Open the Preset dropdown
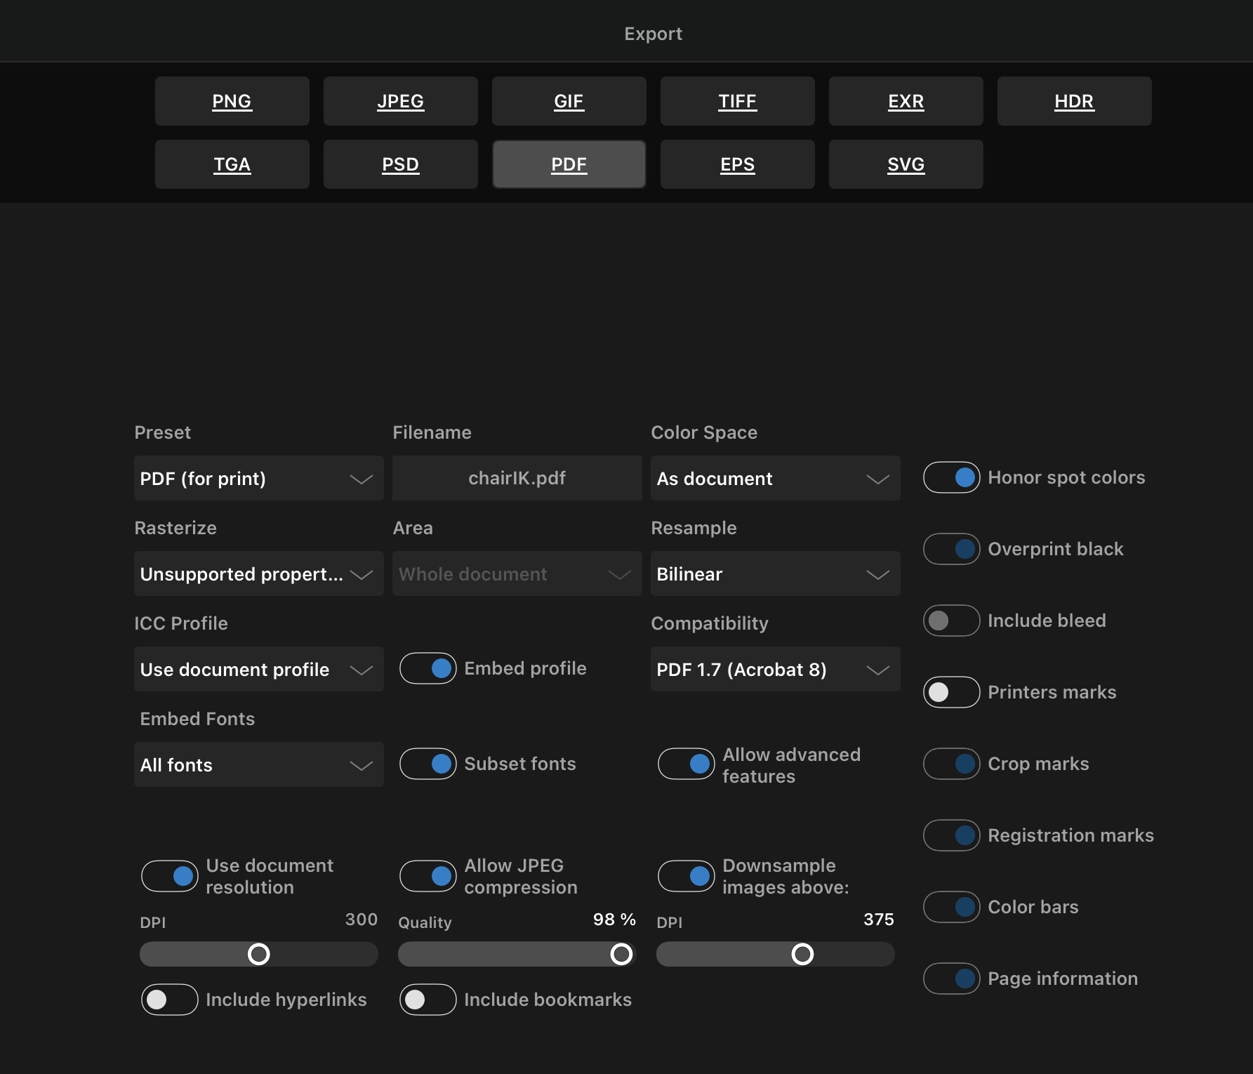1253x1074 pixels. pyautogui.click(x=258, y=479)
